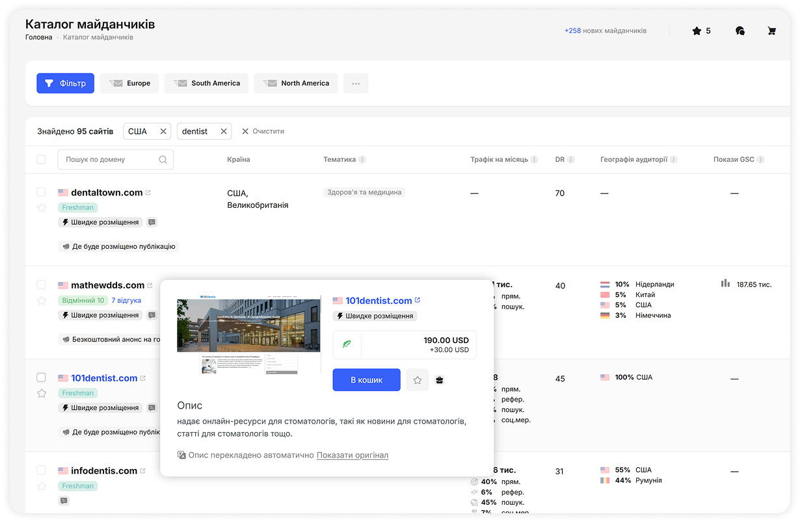The height and width of the screenshot is (523, 800).
Task: Select the Europe preset tab
Action: (x=129, y=83)
